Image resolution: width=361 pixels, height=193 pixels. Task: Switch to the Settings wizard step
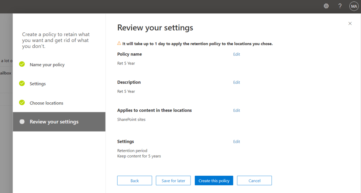click(x=38, y=84)
